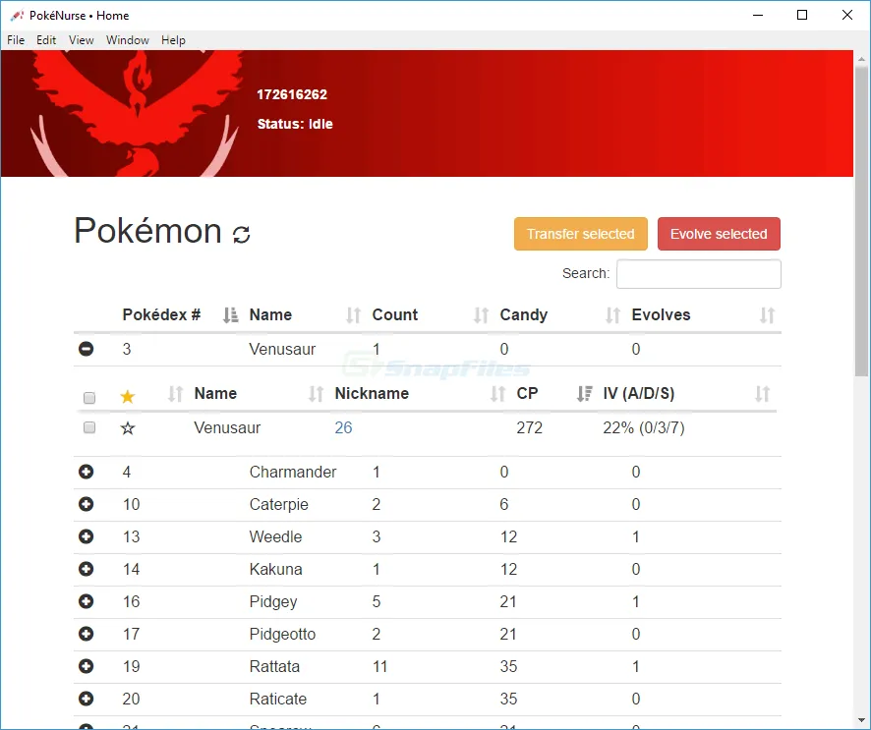Viewport: 871px width, 730px height.
Task: Click the vertical scrollbar thumb
Action: [861, 221]
